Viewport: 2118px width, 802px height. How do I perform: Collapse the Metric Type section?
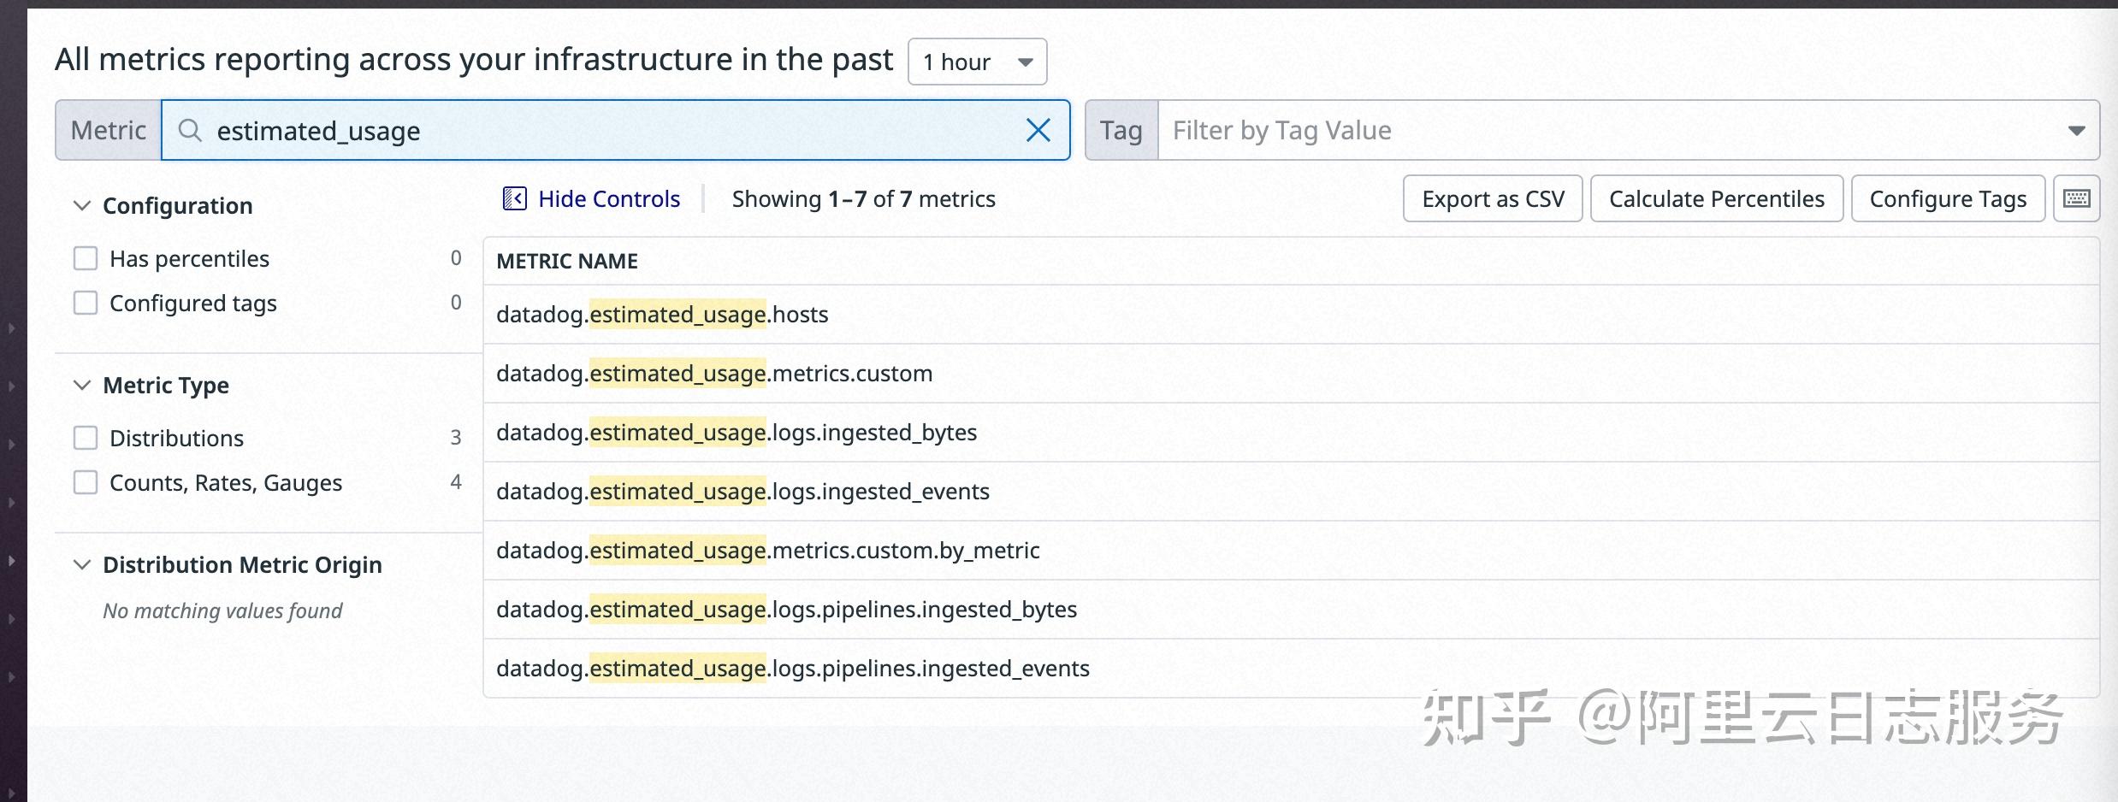82,385
